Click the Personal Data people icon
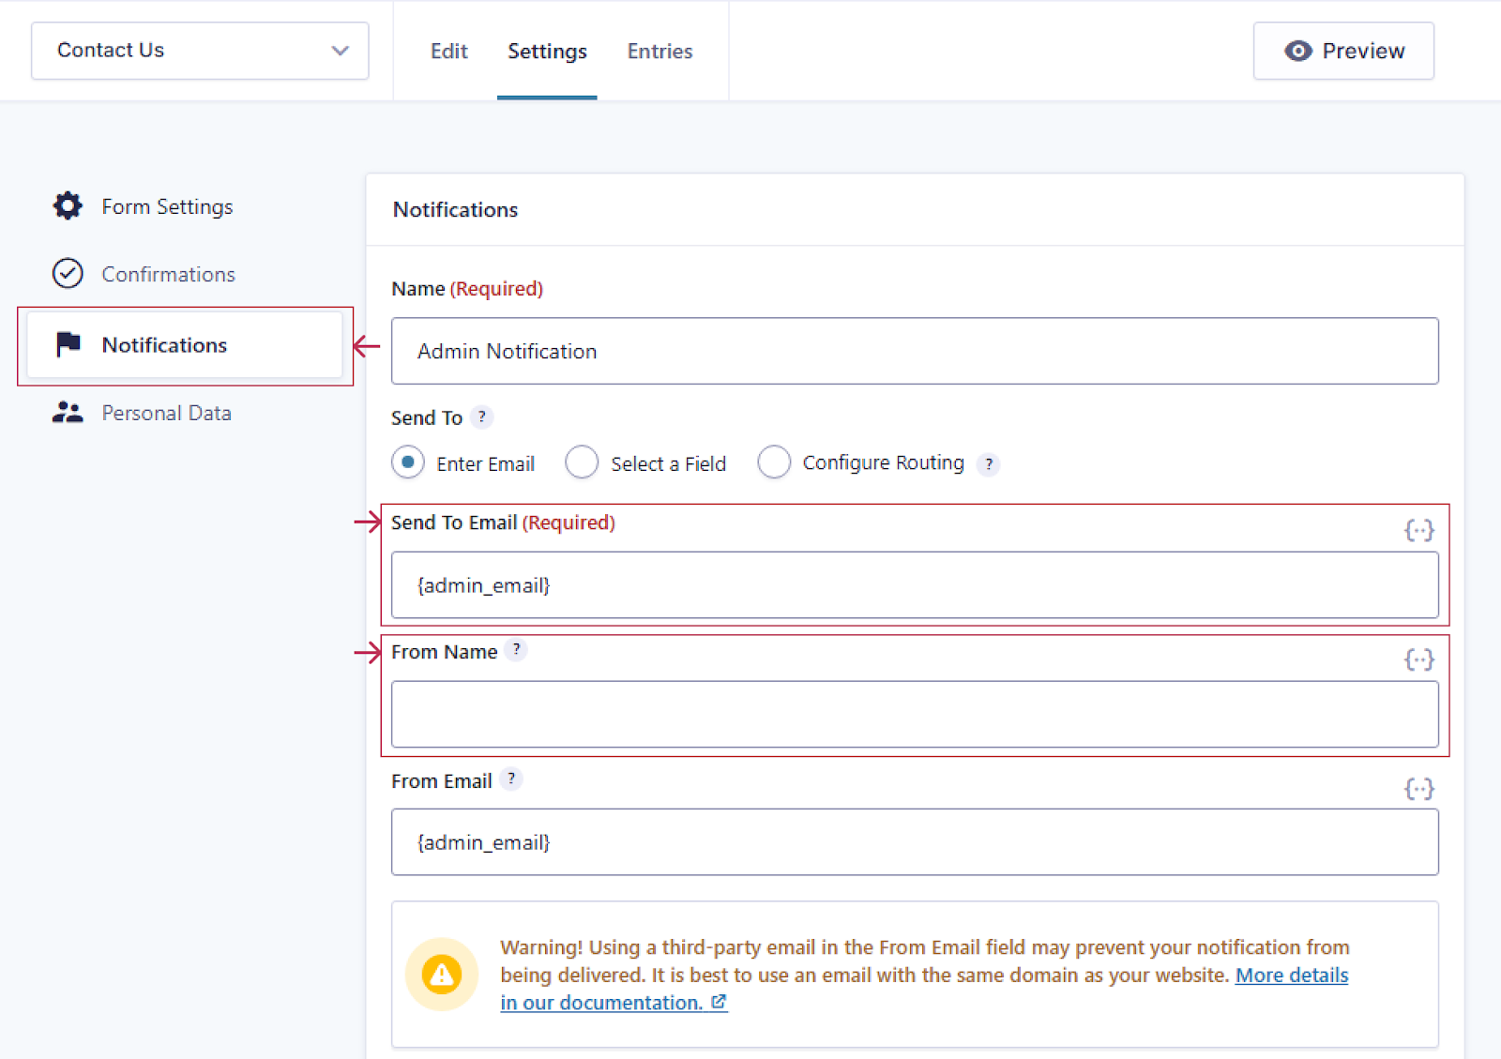Viewport: 1501px width, 1059px height. (68, 413)
